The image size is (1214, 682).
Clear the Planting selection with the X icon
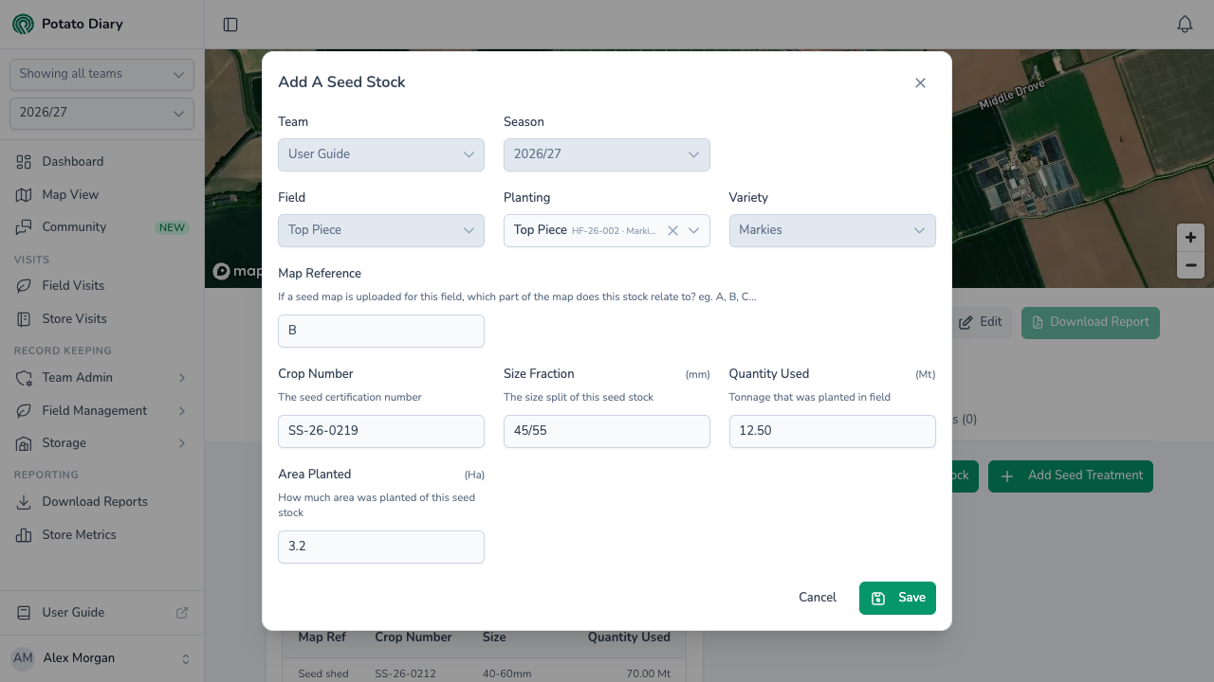coord(672,230)
